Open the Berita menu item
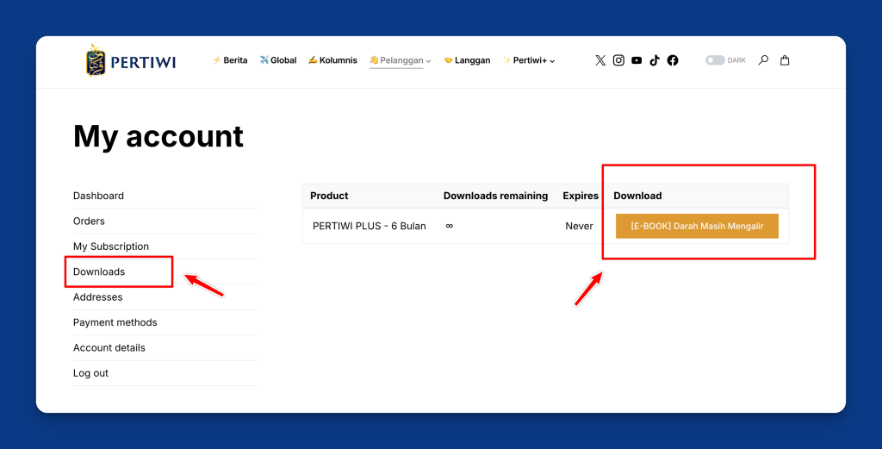The width and height of the screenshot is (882, 449). click(x=230, y=60)
